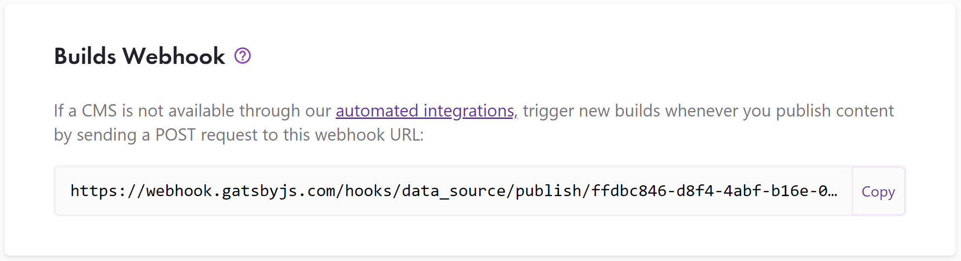
Task: Click the truncated ellipsis in the URL
Action: [x=833, y=191]
